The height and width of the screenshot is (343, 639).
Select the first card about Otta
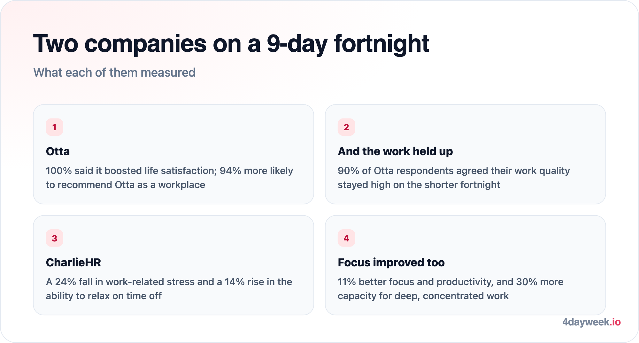[x=173, y=154]
